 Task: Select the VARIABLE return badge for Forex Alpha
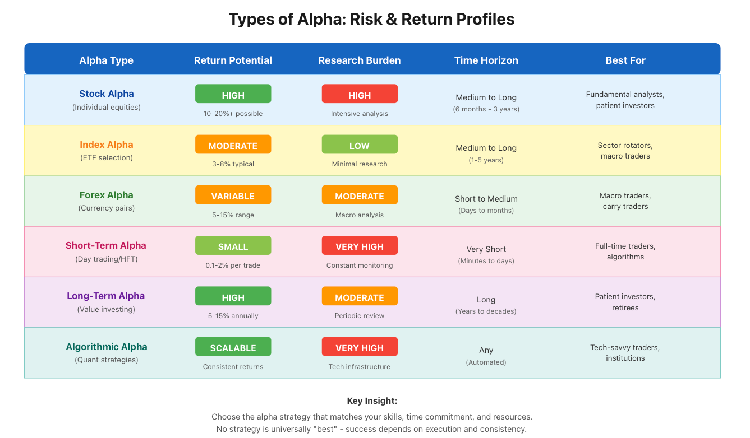[x=233, y=195]
